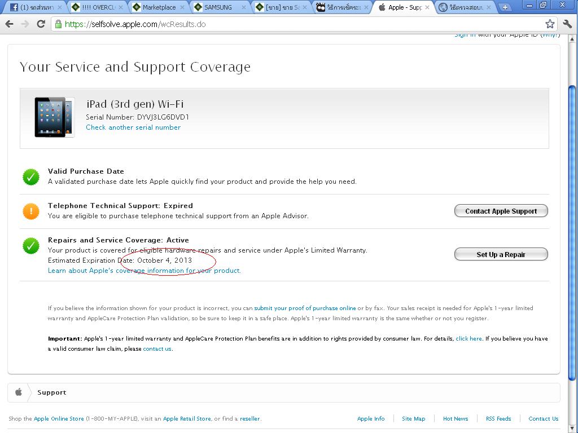This screenshot has width=578, height=433.
Task: Open the Chrome wrench menu
Action: (567, 24)
